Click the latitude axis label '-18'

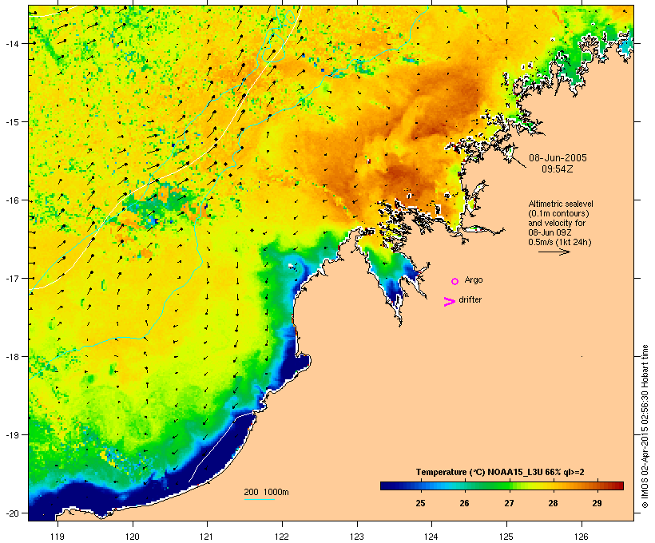click(x=12, y=357)
